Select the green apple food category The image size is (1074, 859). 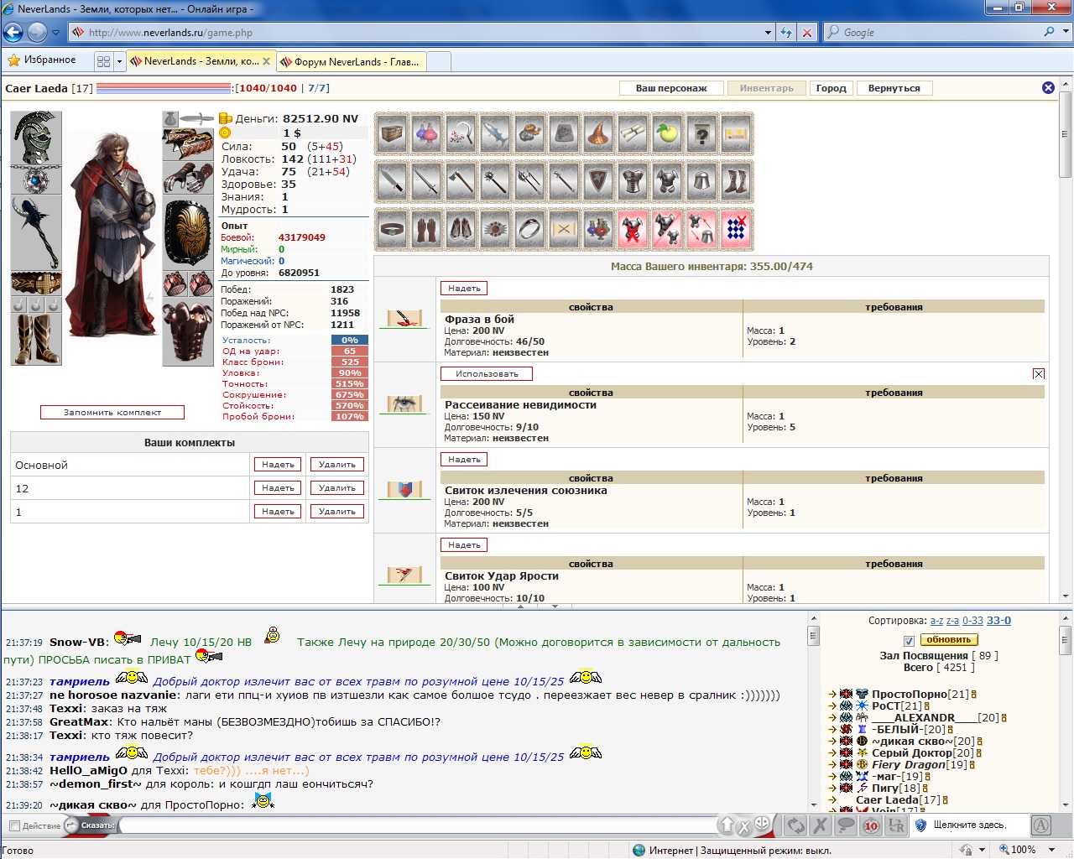[667, 134]
